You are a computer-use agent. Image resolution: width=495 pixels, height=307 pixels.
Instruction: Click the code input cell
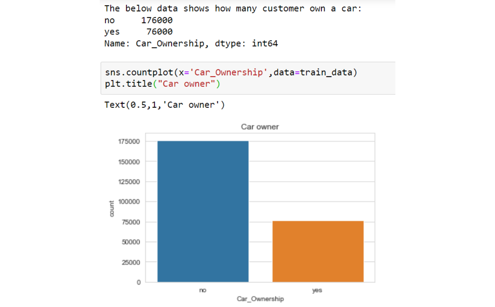click(248, 78)
